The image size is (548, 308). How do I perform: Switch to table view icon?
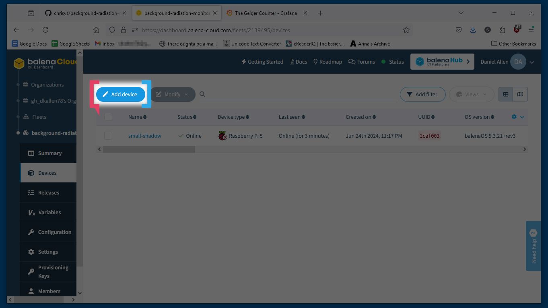click(x=506, y=94)
